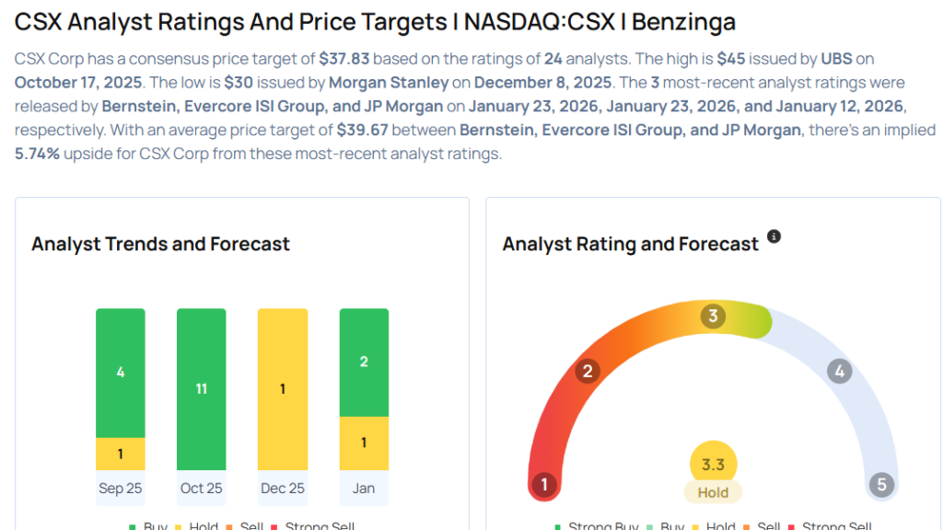This screenshot has width=943, height=530.
Task: Select the Sep 25 yellow Hold bar segment
Action: pyautogui.click(x=121, y=454)
